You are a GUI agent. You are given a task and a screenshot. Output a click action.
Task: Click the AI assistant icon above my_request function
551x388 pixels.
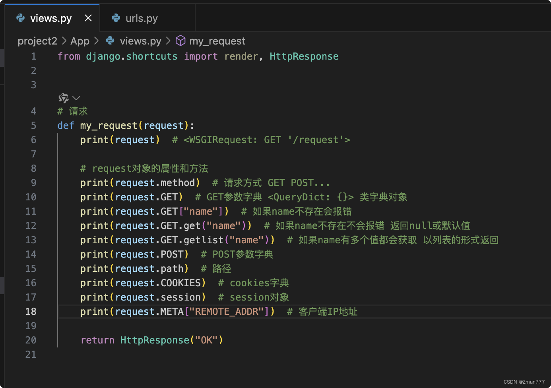pos(63,98)
